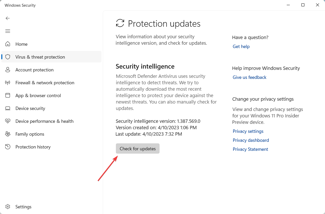325x214 pixels.
Task: Open the Get help link
Action: point(241,46)
